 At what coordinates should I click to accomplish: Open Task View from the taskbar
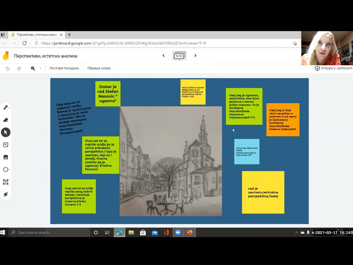click(x=107, y=232)
